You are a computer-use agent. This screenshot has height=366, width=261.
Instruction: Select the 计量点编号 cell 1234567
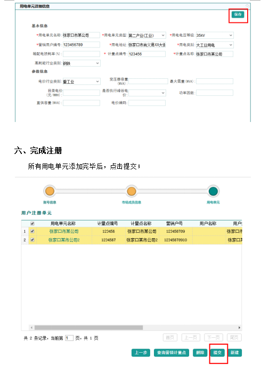click(x=108, y=240)
